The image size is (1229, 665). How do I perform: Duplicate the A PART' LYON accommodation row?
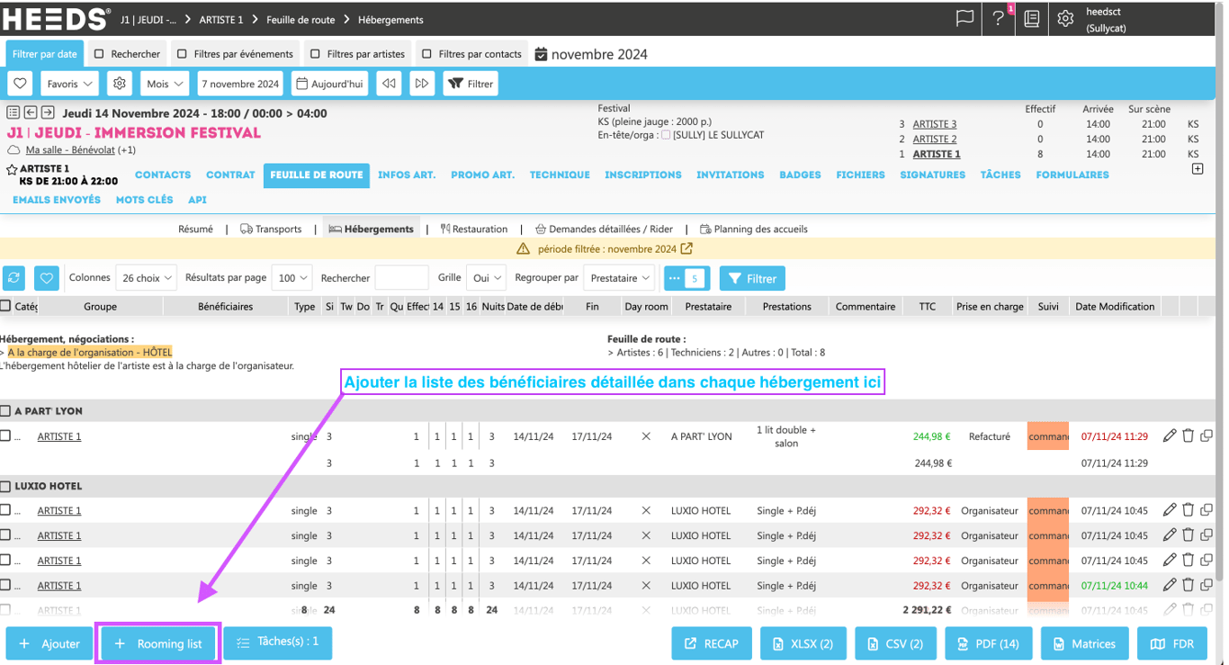[x=1206, y=436]
